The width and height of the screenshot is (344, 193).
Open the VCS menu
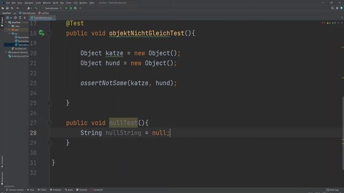(75, 3)
